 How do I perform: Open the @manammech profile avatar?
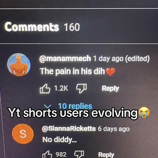click(19, 65)
